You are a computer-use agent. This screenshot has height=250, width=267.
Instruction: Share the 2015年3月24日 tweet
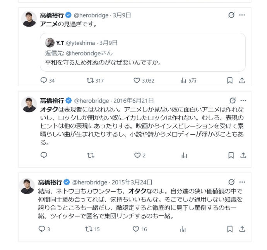click(x=242, y=229)
